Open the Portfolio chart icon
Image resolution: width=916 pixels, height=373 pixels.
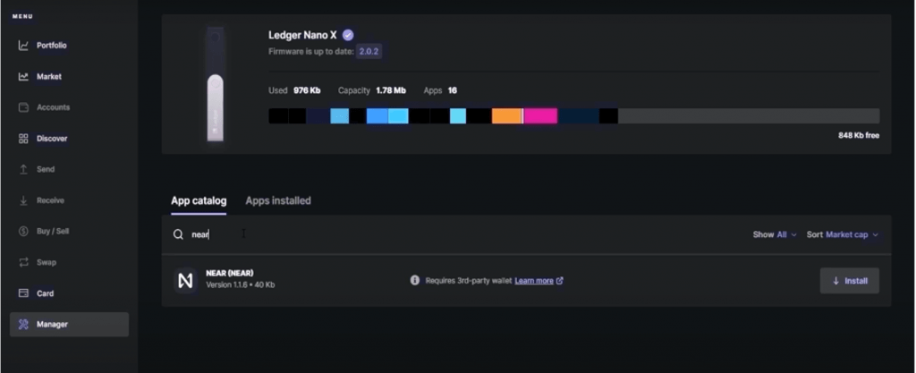[x=23, y=46]
